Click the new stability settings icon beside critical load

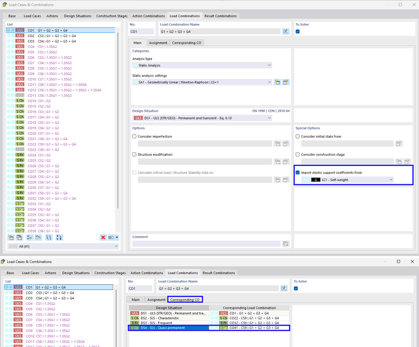(278, 180)
